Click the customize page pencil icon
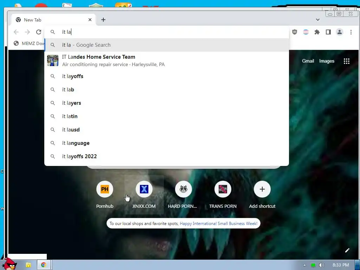The width and height of the screenshot is (360, 270). click(x=347, y=250)
